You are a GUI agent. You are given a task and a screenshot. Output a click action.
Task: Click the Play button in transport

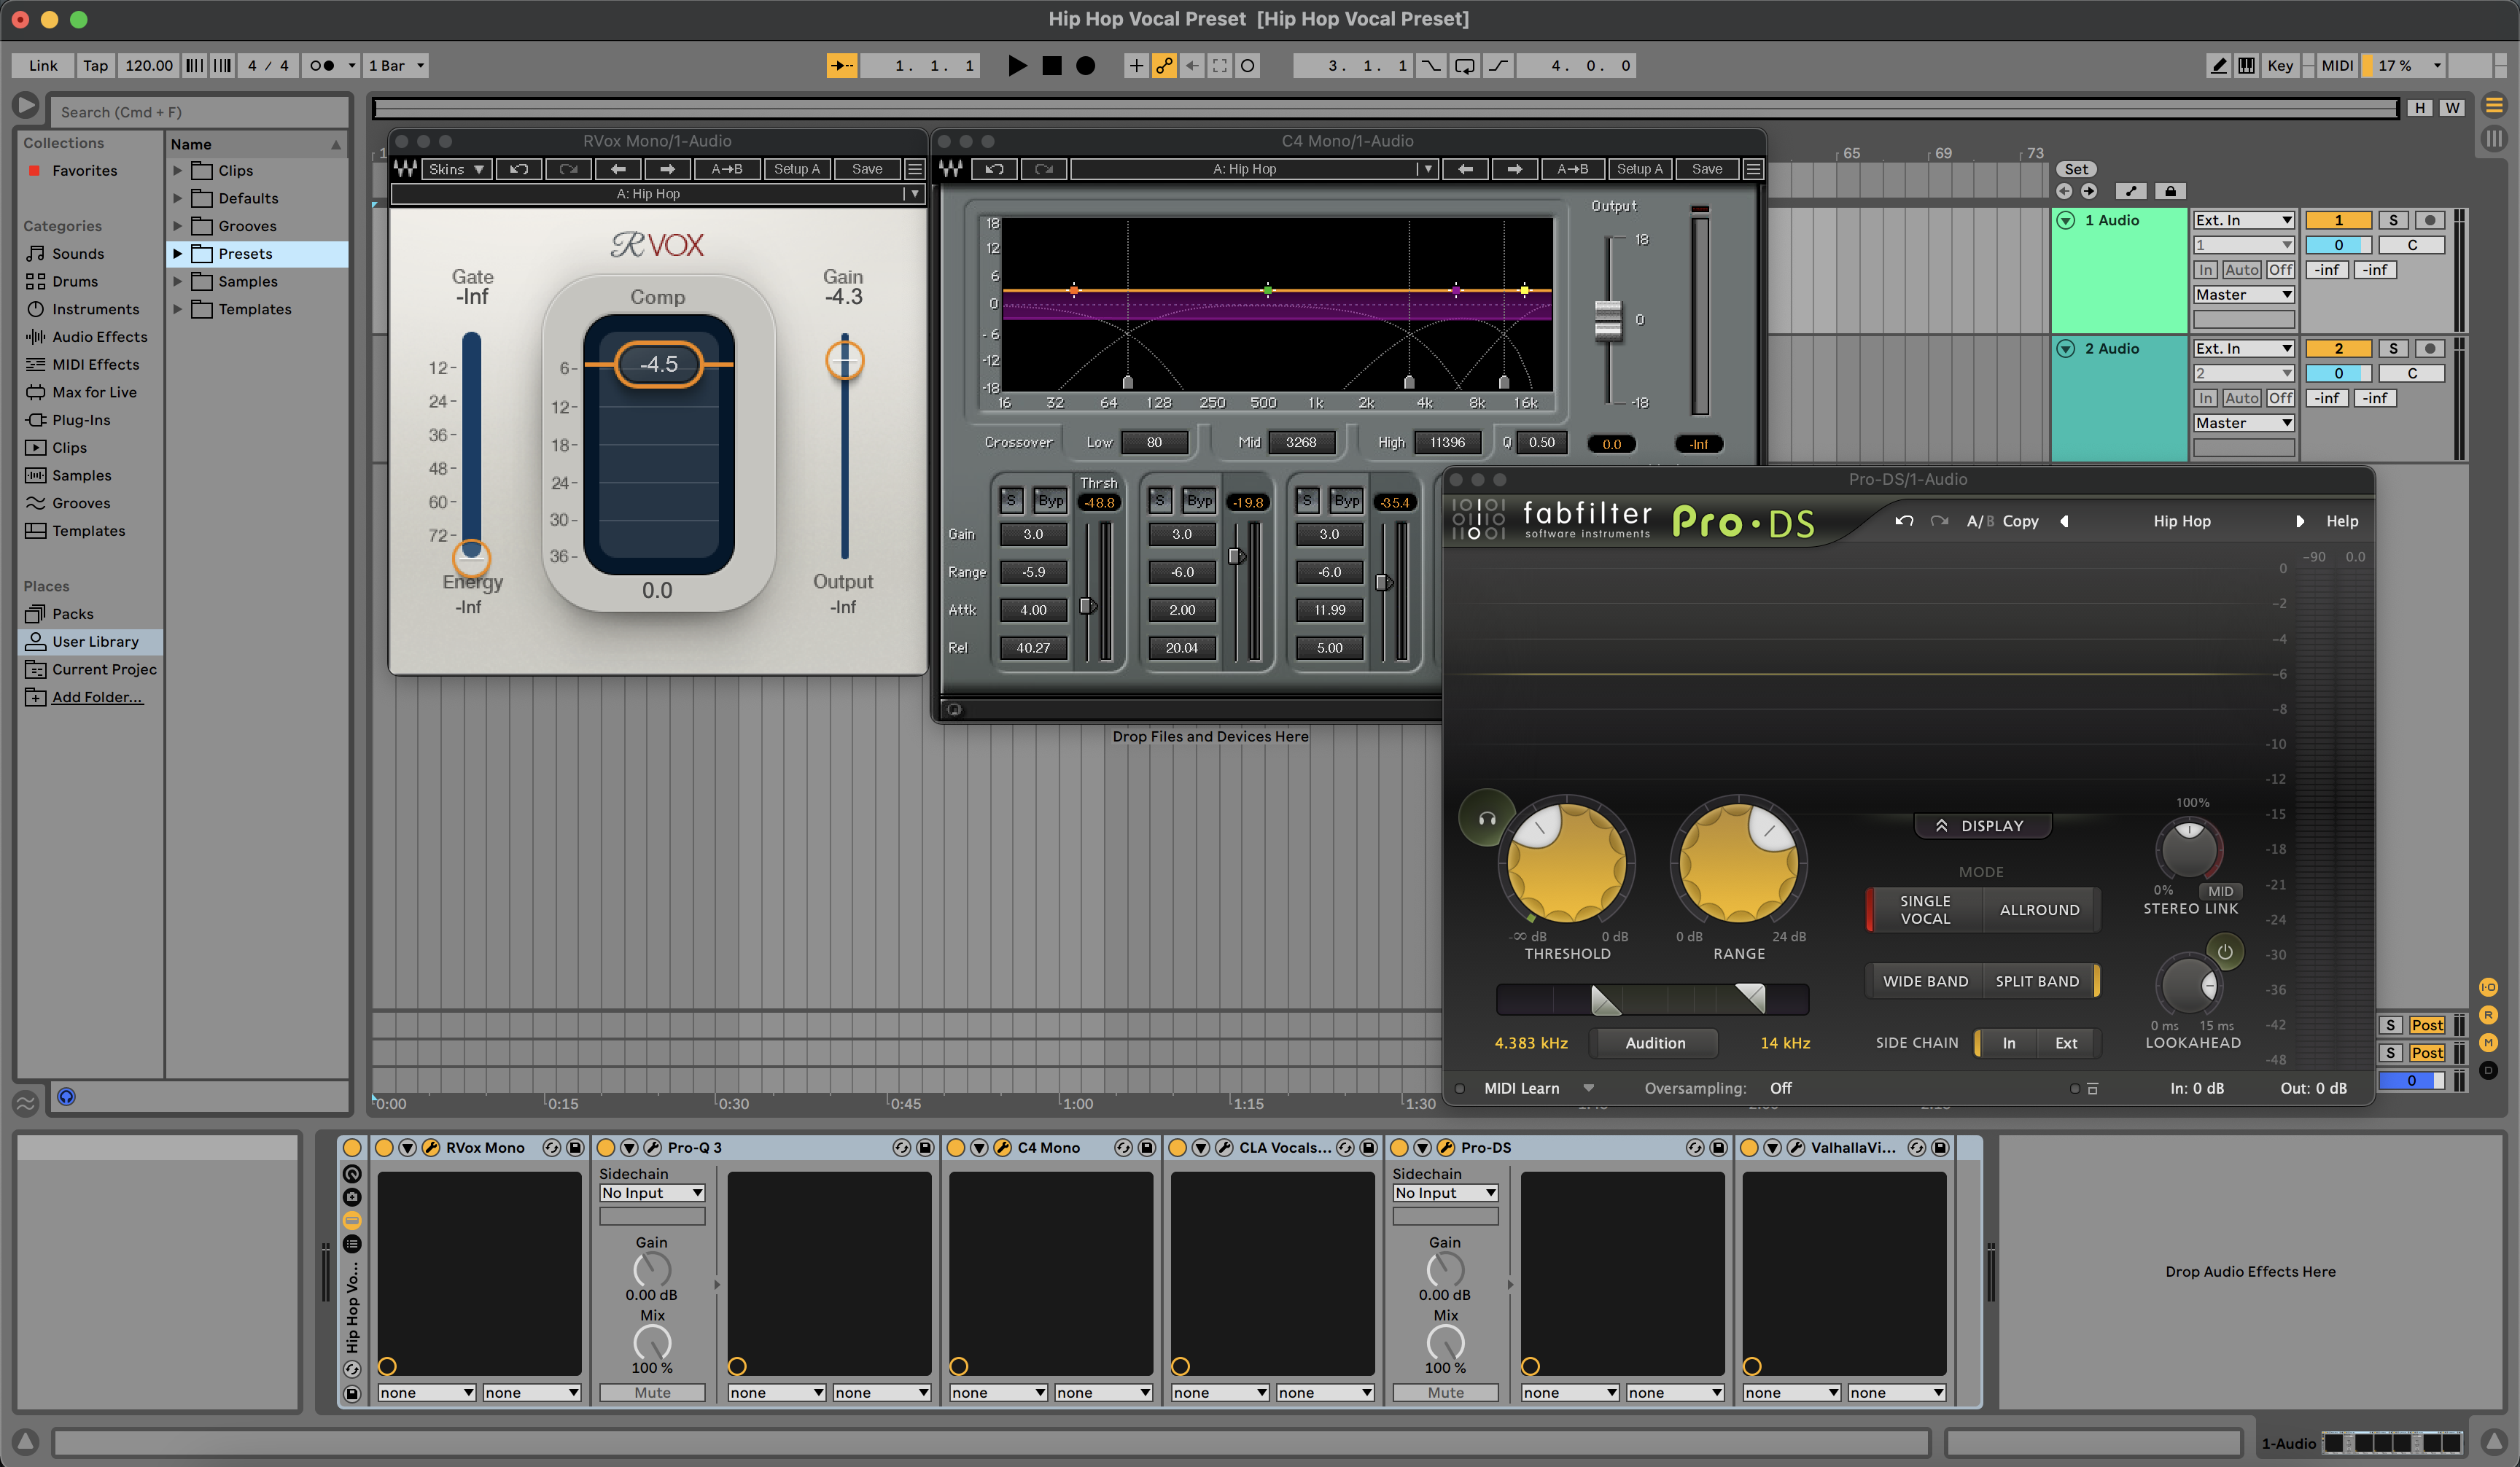click(1017, 66)
